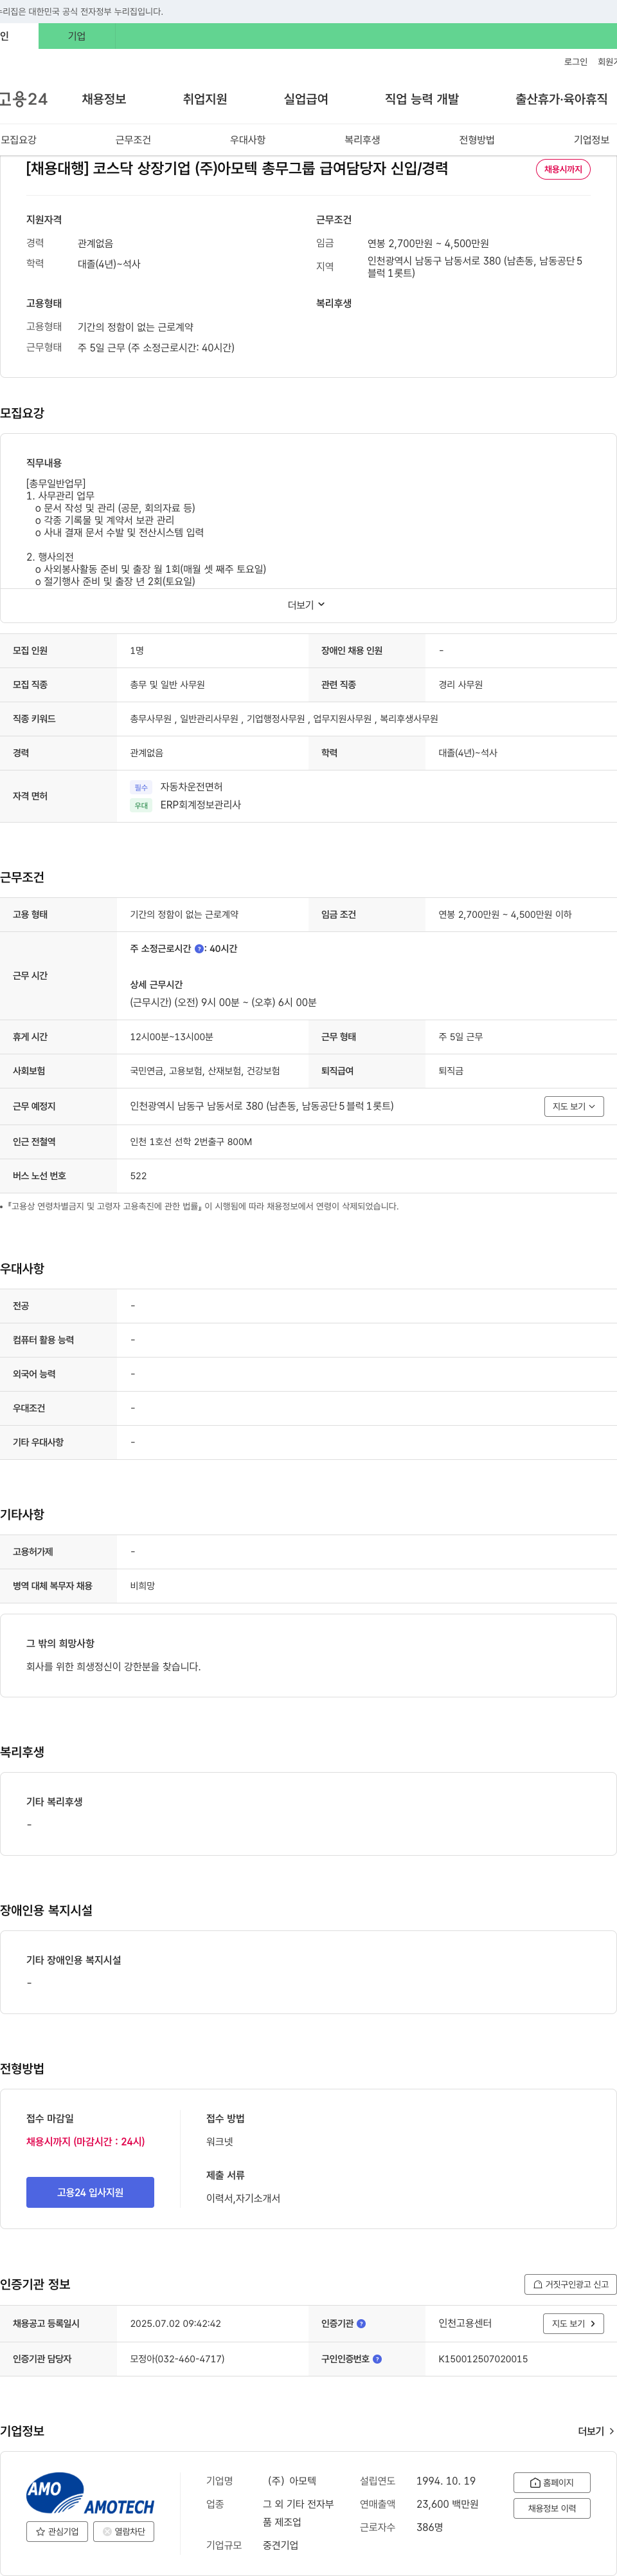
Task: Click 기업규모 value 중견기업
Action: click(281, 2545)
